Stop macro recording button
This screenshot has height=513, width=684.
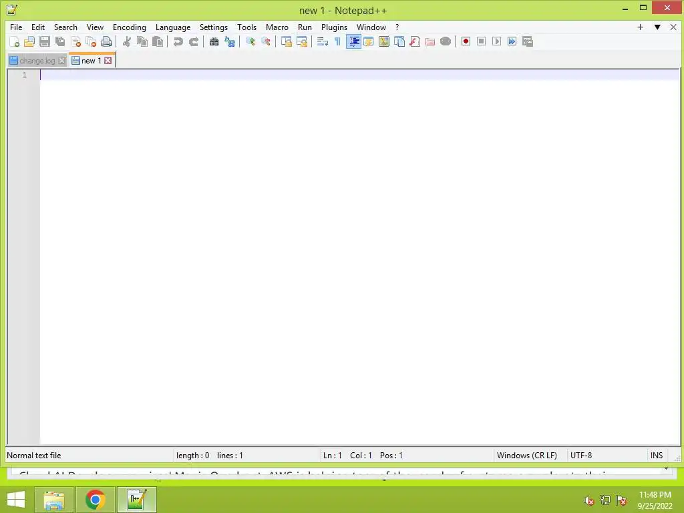(x=481, y=41)
